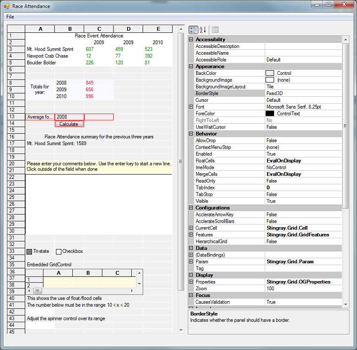Sort properties with the Alphabetical button
The image size is (357, 350).
click(202, 30)
